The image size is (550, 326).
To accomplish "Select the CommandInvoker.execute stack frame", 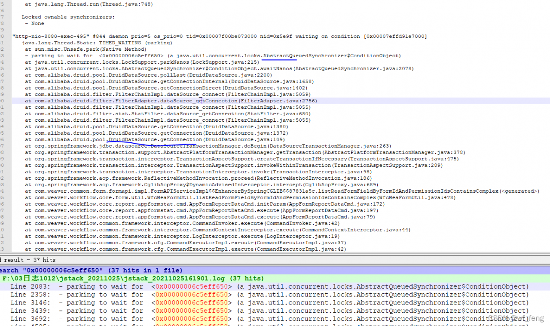I will (x=182, y=223).
